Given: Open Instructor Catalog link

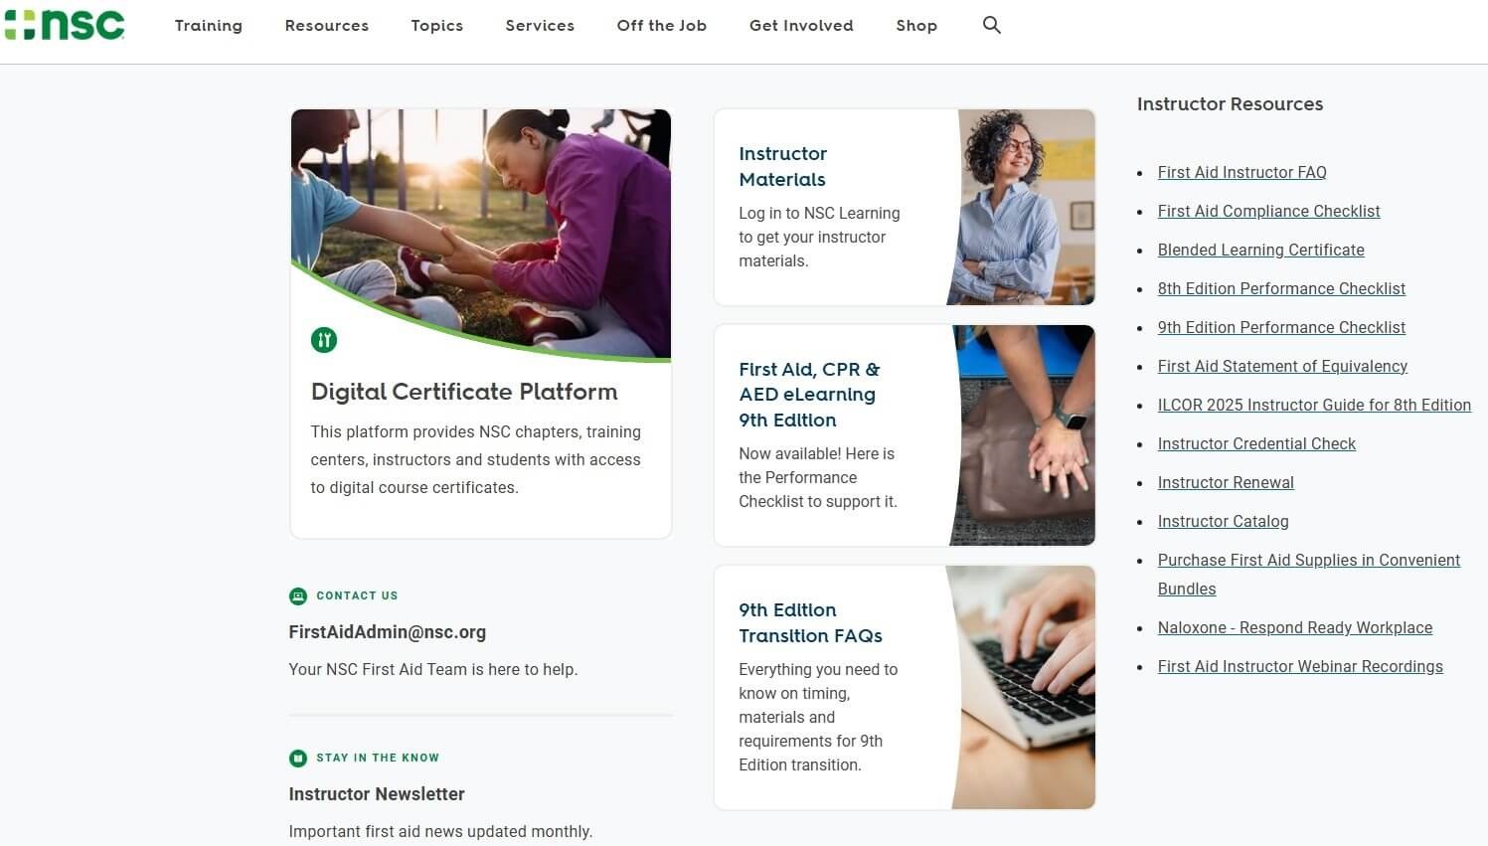Looking at the screenshot, I should coord(1224,521).
